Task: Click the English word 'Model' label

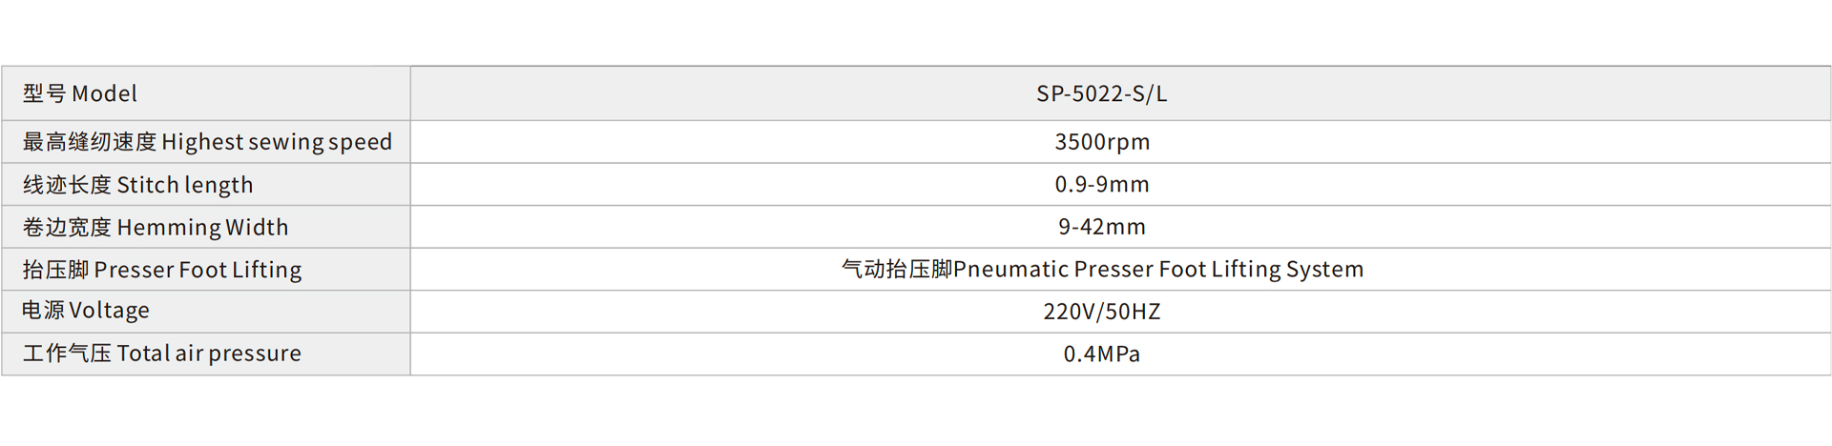Action: coord(105,94)
